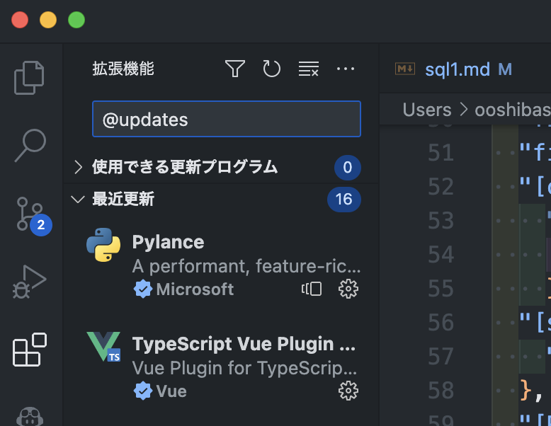The image size is (551, 426).
Task: Open Pylance manage gear menu
Action: tap(348, 289)
